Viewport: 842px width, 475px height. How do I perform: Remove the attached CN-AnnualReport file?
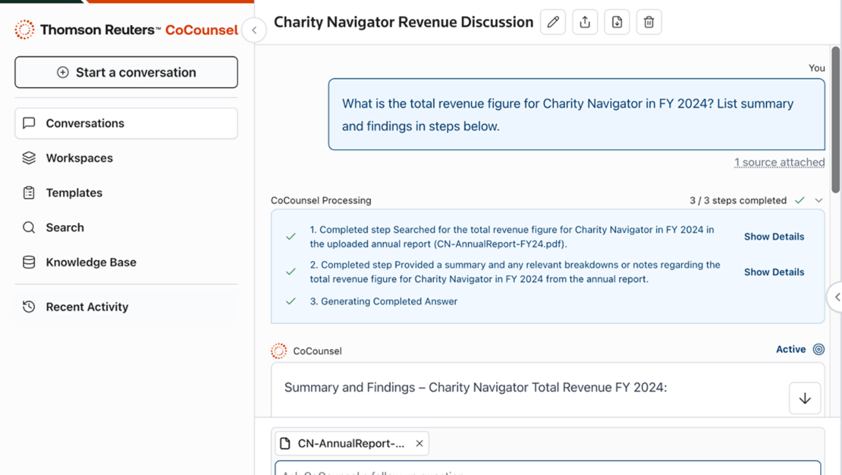click(419, 443)
